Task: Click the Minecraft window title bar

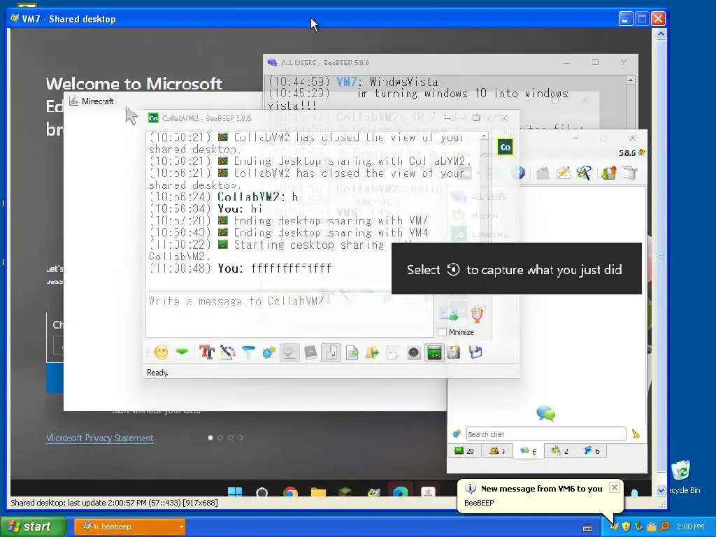Action: pos(162,101)
